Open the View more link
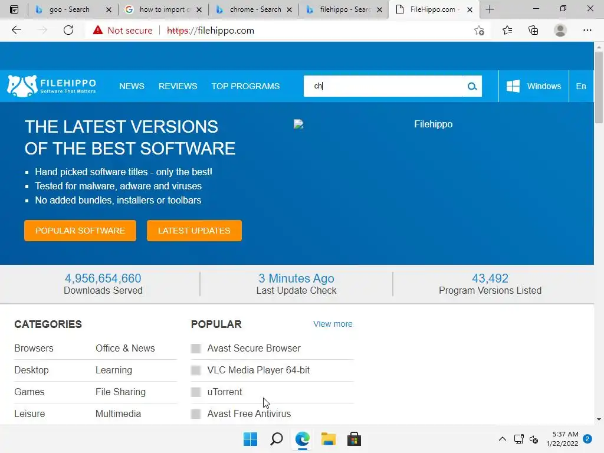The height and width of the screenshot is (453, 604). tap(333, 324)
